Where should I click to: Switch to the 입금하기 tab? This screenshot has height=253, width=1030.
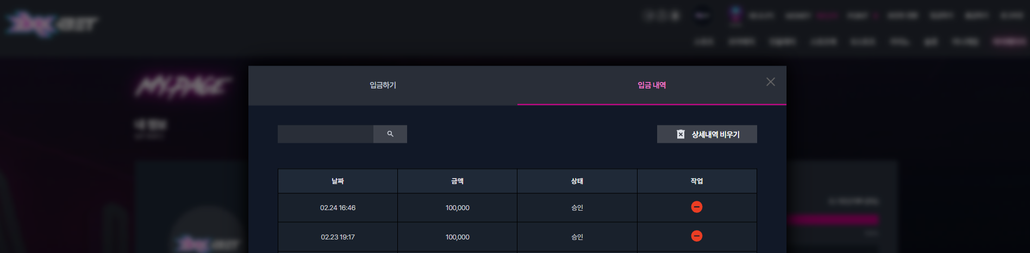point(383,85)
